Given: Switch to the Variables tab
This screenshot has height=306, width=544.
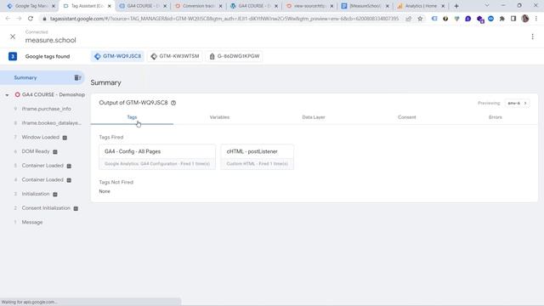Looking at the screenshot, I should (219, 117).
